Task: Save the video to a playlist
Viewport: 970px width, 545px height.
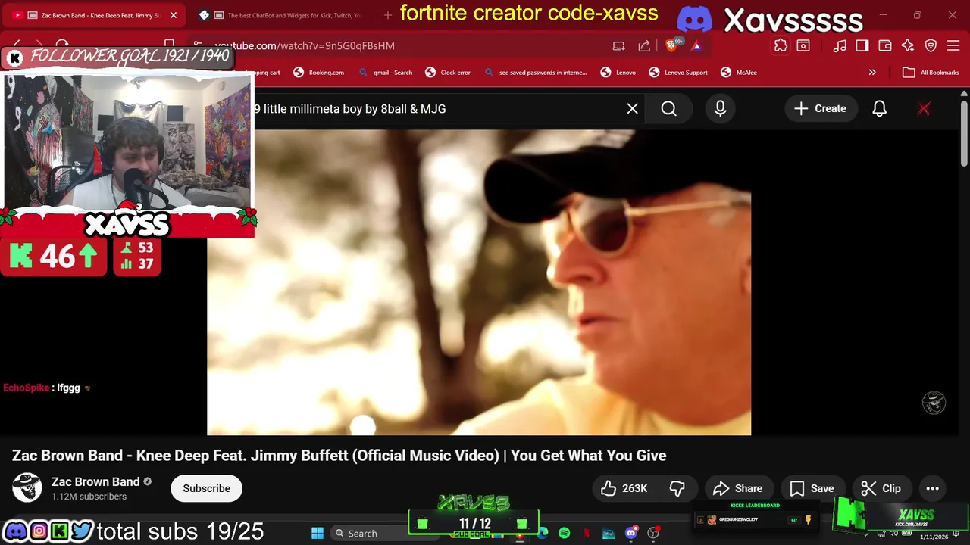Action: pos(812,488)
